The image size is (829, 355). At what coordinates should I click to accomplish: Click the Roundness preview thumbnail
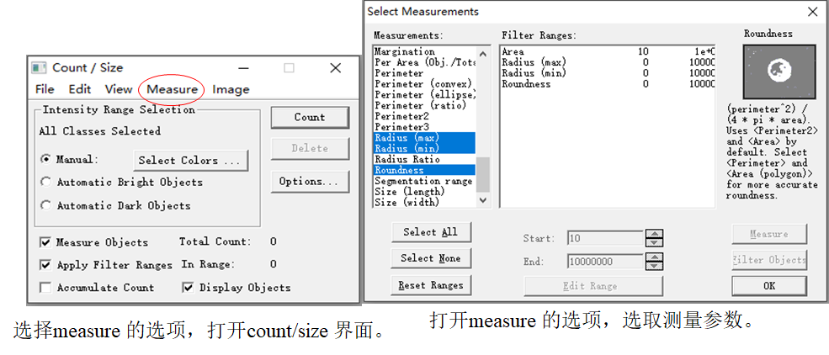(x=768, y=73)
